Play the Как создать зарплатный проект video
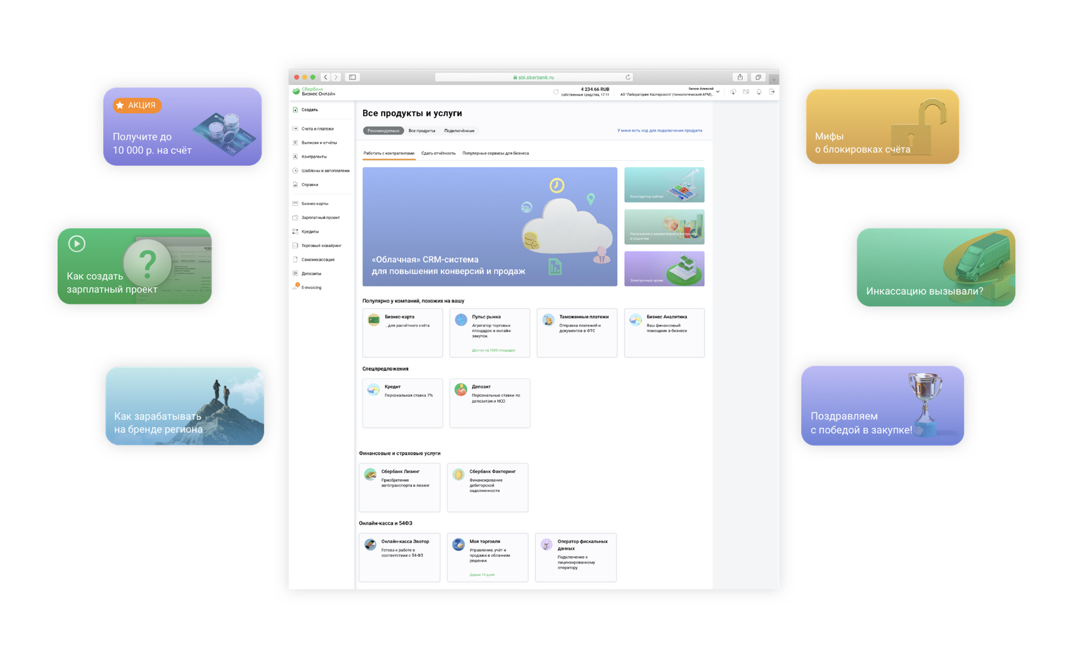 [x=77, y=243]
